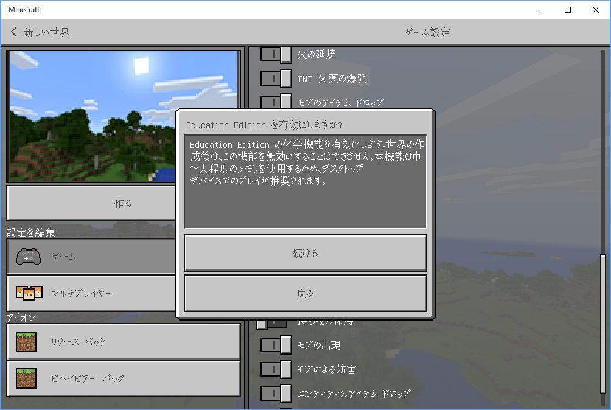Image resolution: width=611 pixels, height=410 pixels.
Task: Toggle the TNT 火薬の爆発 switch
Action: coord(276,78)
